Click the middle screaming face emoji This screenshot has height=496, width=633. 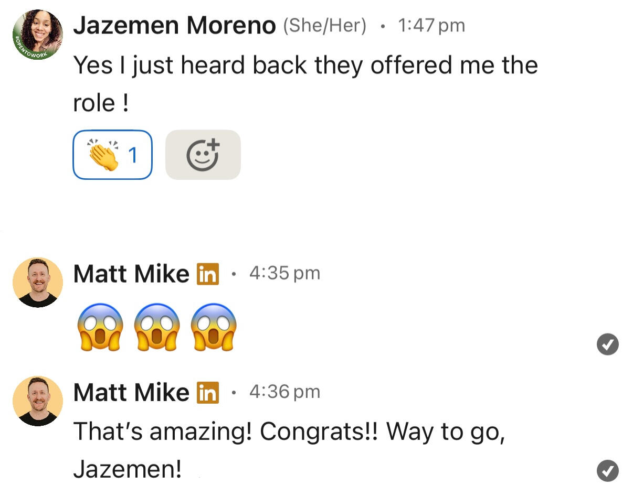coord(157,327)
